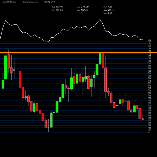Click the 'OH: 10.49' value

click(x=108, y=10)
